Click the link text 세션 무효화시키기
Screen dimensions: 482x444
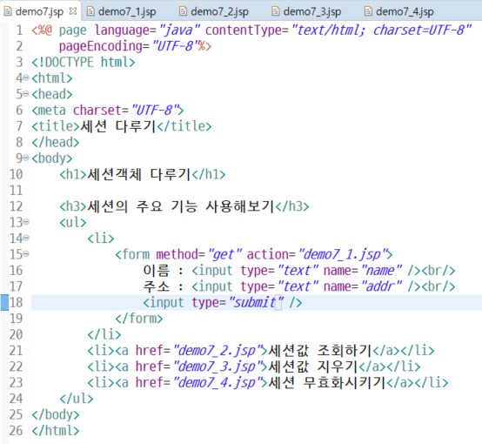tap(327, 382)
